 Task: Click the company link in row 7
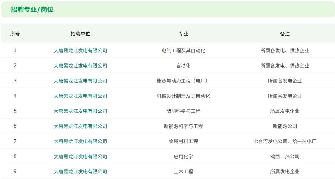click(80, 142)
